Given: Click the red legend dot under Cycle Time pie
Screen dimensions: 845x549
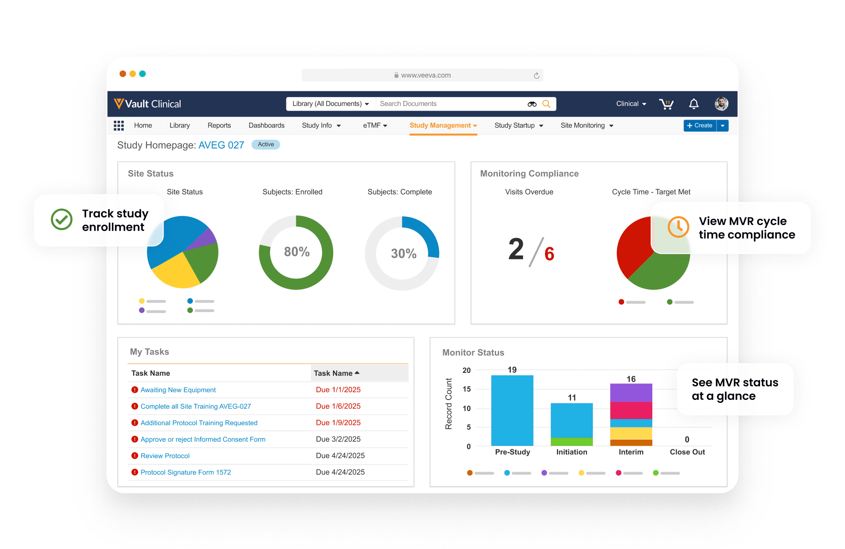Looking at the screenshot, I should (x=621, y=302).
